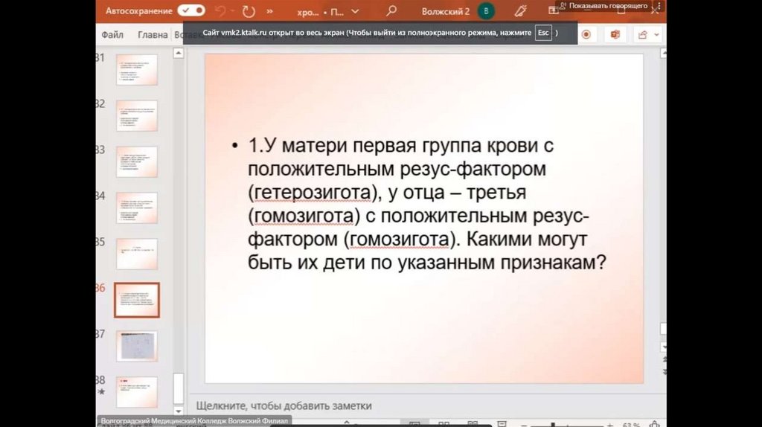The image size is (762, 427).
Task: Switch to the Главная ribbon tab
Action: coord(153,34)
